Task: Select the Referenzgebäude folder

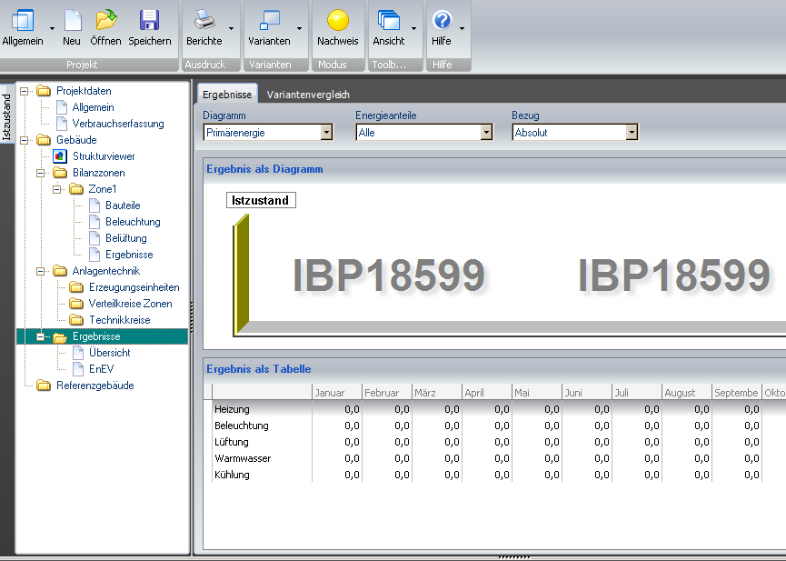Action: point(95,386)
